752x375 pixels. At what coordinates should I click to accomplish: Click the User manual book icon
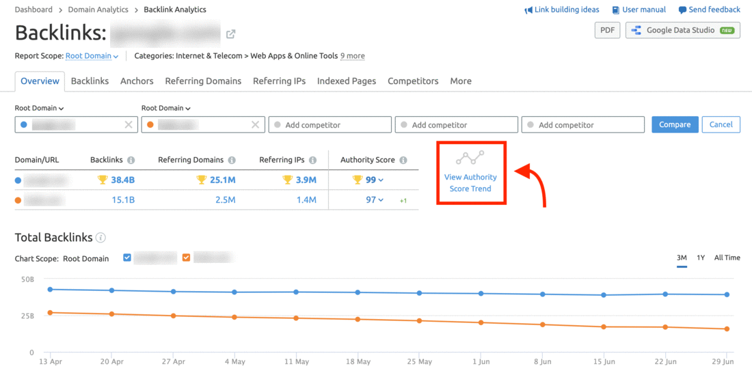616,10
